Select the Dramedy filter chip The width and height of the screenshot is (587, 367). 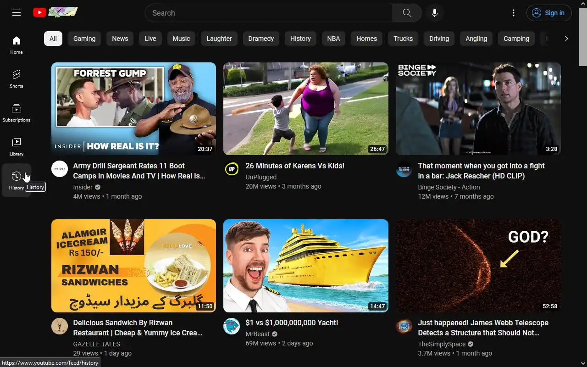pyautogui.click(x=261, y=39)
